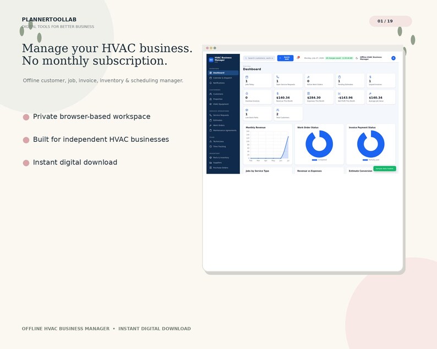Image resolution: width=437 pixels, height=349 pixels.
Task: Click the Purchase Orders icon in sidebar
Action: pyautogui.click(x=210, y=168)
